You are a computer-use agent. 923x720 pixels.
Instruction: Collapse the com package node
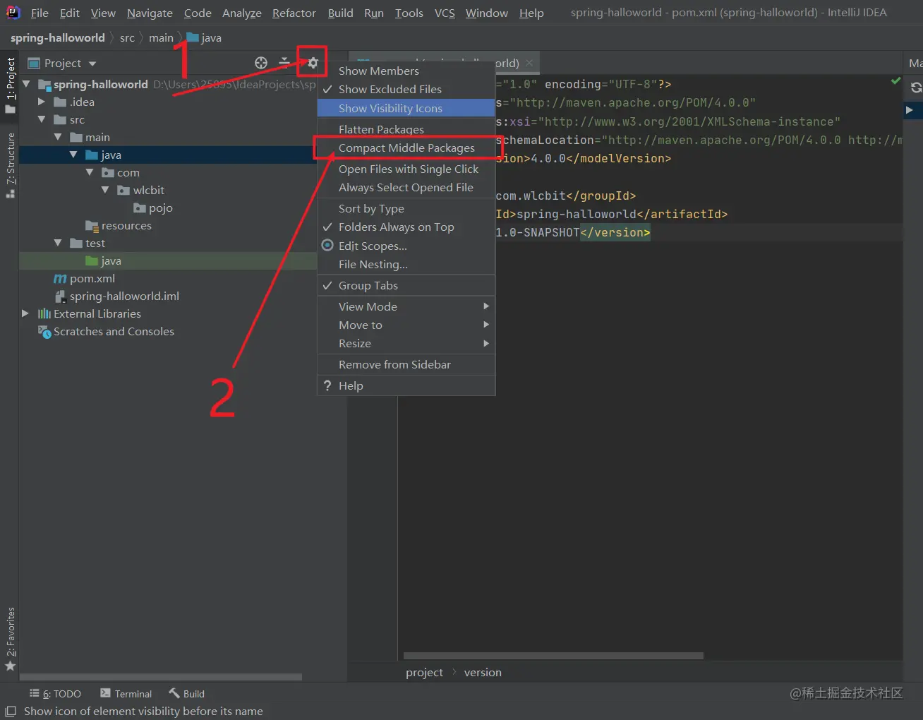(90, 172)
